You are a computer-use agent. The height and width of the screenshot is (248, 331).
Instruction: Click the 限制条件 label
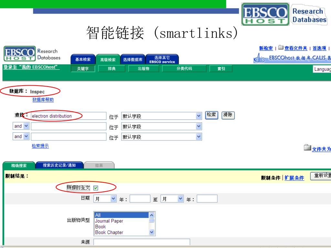[271, 178]
